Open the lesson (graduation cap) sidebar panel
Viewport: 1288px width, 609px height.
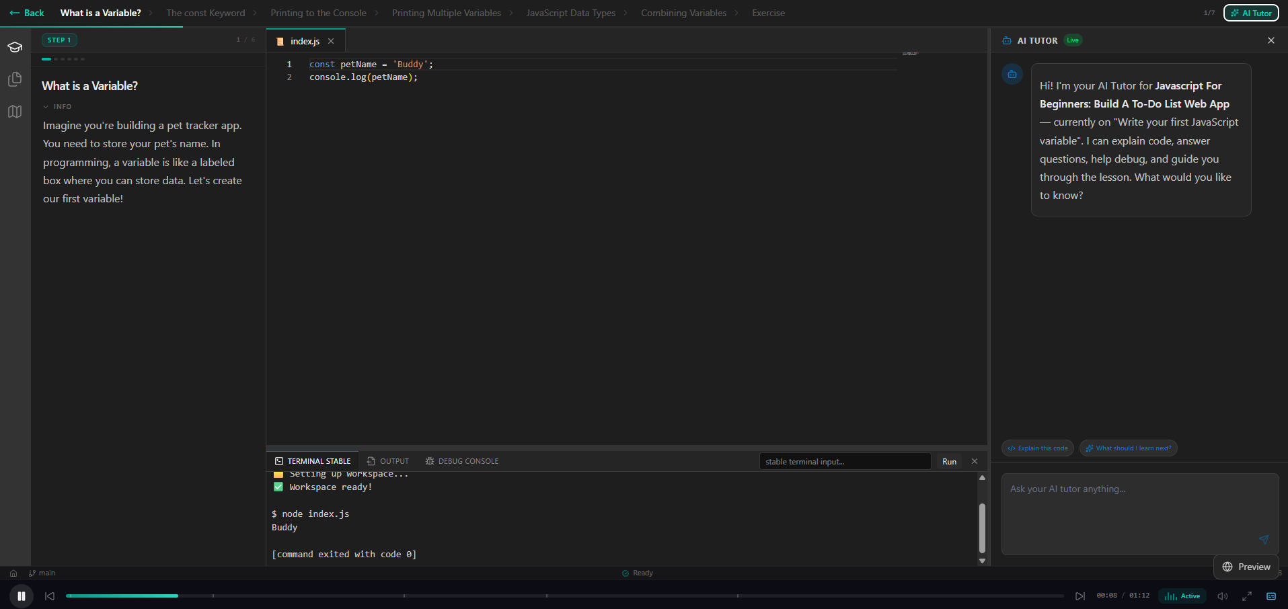tap(15, 47)
